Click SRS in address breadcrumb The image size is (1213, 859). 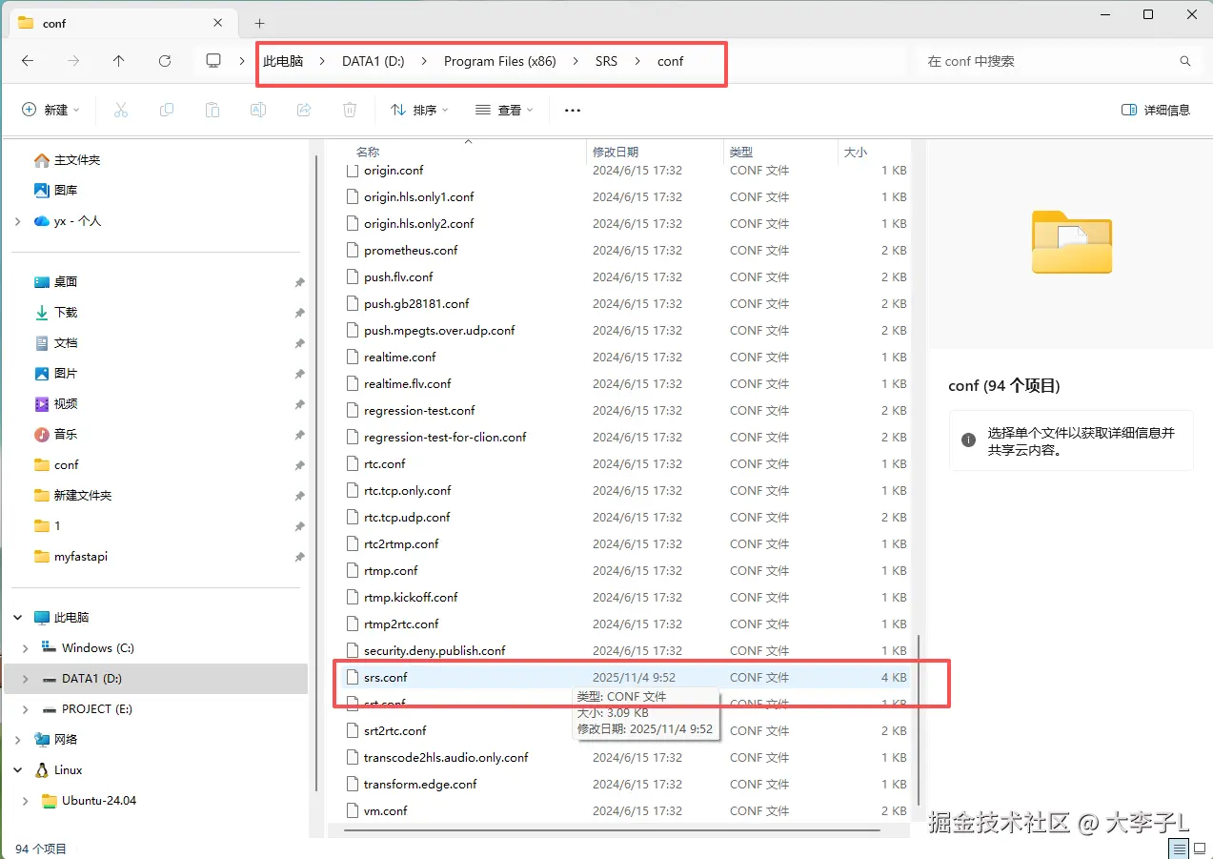pyautogui.click(x=606, y=61)
